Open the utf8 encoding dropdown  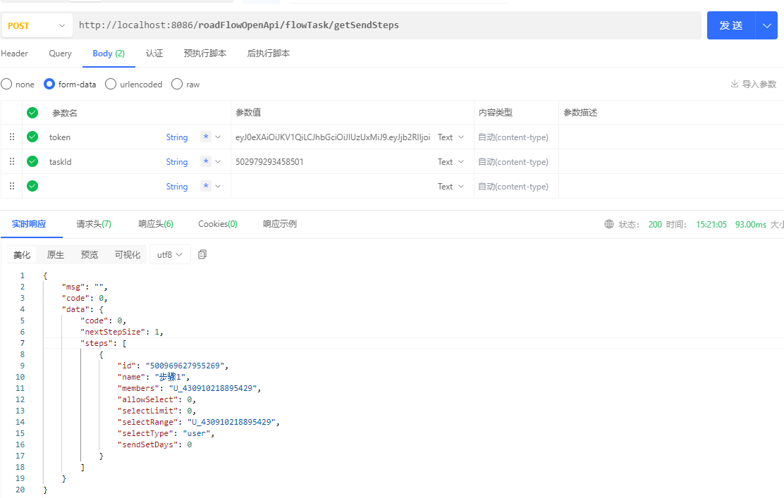coord(170,255)
